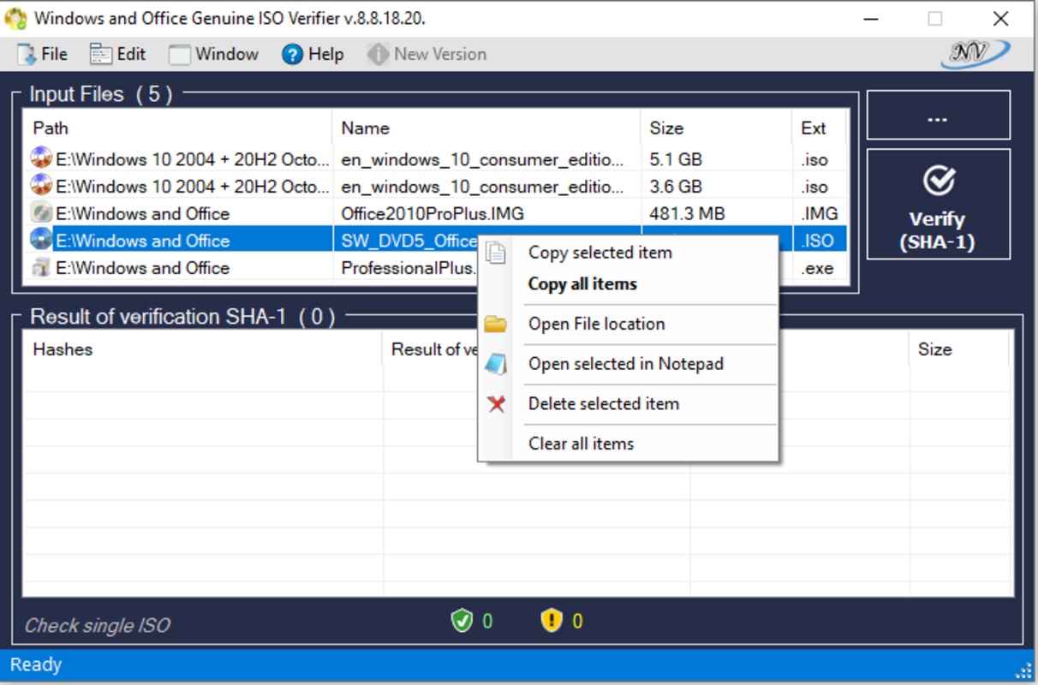Click the File menu arrow icon
The height and width of the screenshot is (685, 1038).
click(x=27, y=55)
